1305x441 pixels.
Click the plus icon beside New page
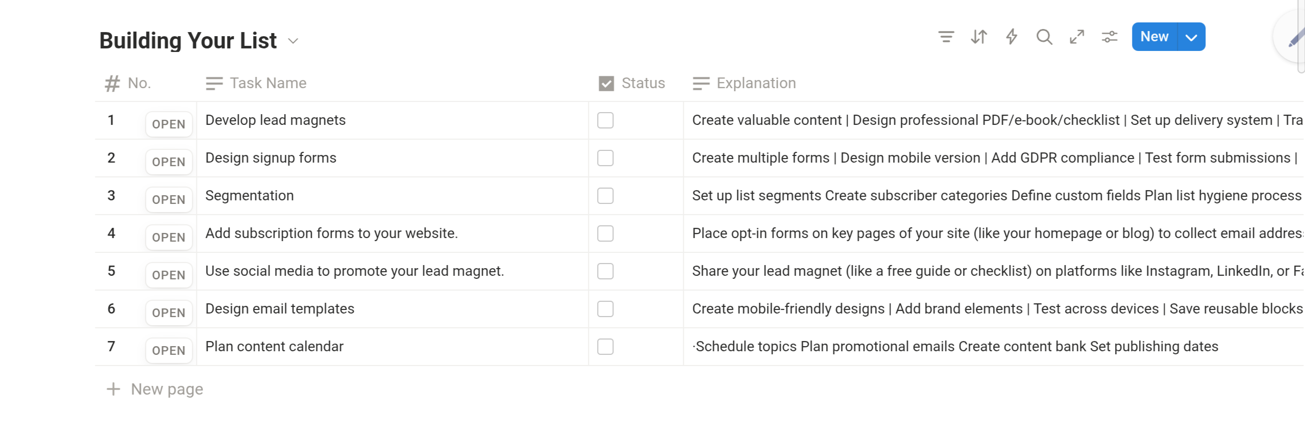point(113,389)
